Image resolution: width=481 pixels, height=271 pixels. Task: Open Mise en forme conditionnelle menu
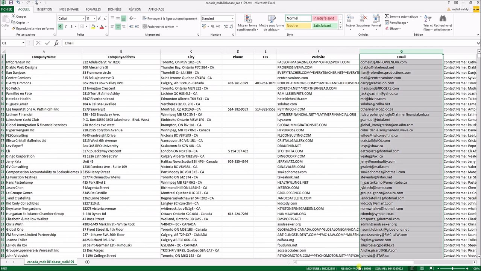[x=247, y=23]
